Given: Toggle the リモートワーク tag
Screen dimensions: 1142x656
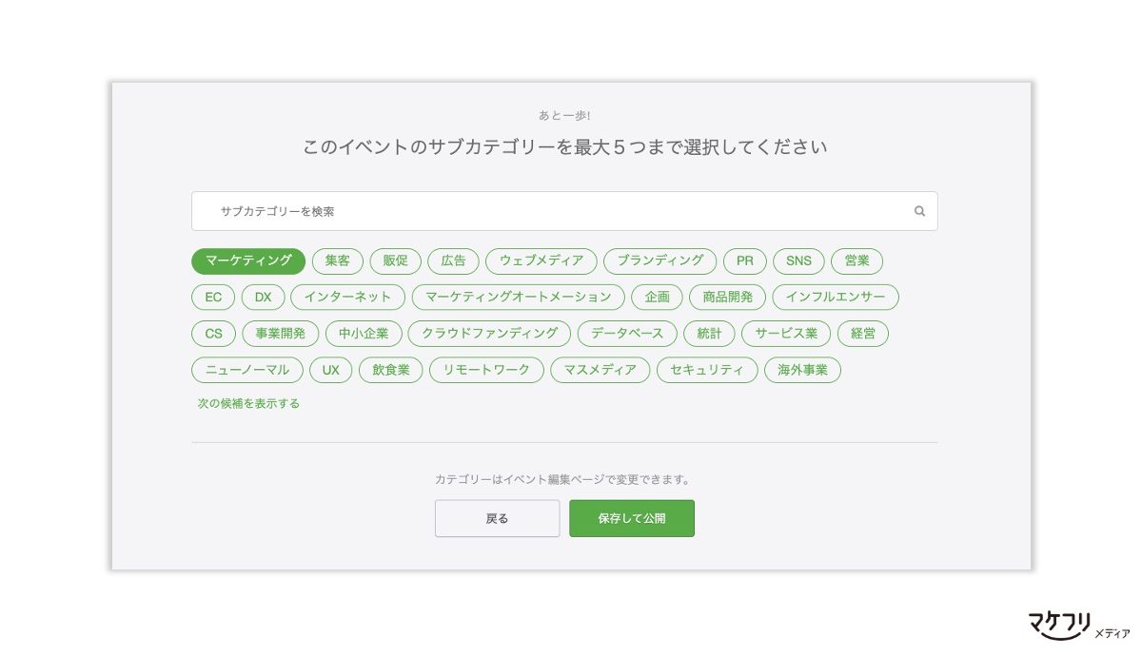Looking at the screenshot, I should 486,370.
